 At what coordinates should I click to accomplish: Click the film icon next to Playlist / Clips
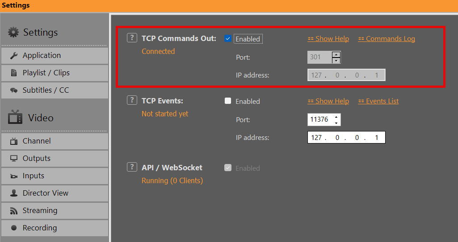pos(14,73)
